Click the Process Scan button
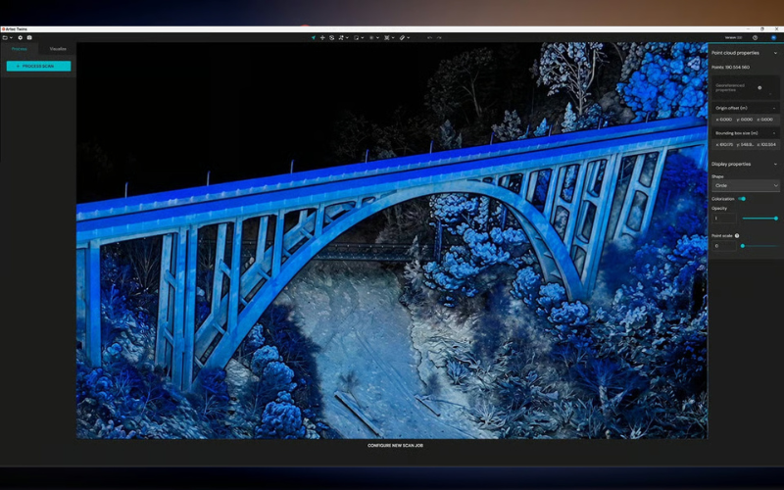Viewport: 784px width, 490px height. 38,66
